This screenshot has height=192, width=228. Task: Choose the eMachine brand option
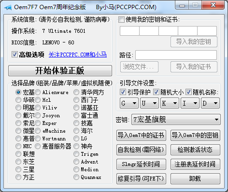(38, 131)
